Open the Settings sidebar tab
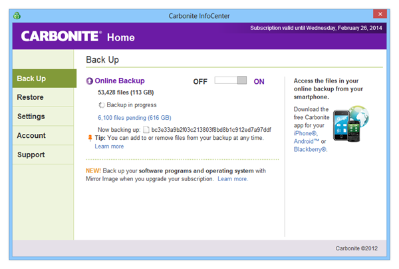 click(x=43, y=117)
